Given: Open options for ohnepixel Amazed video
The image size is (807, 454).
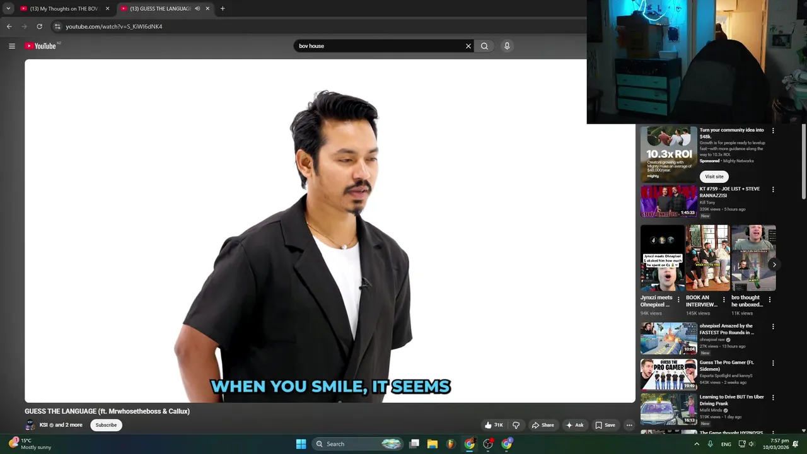Looking at the screenshot, I should click(x=773, y=327).
